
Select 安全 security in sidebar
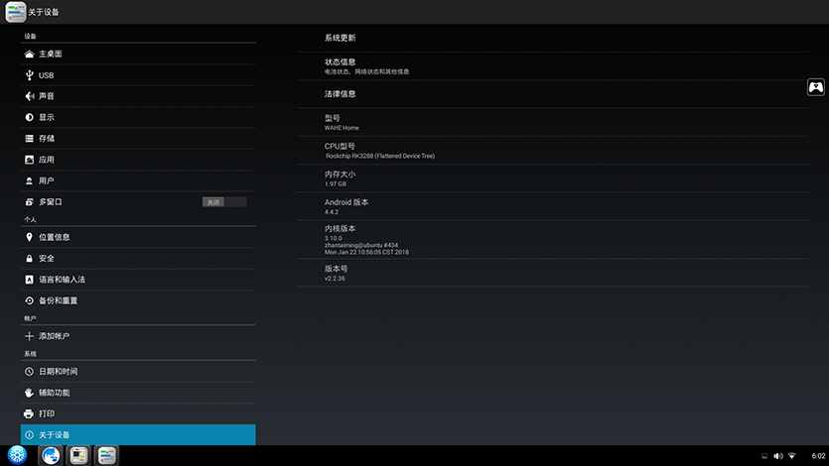tap(47, 259)
